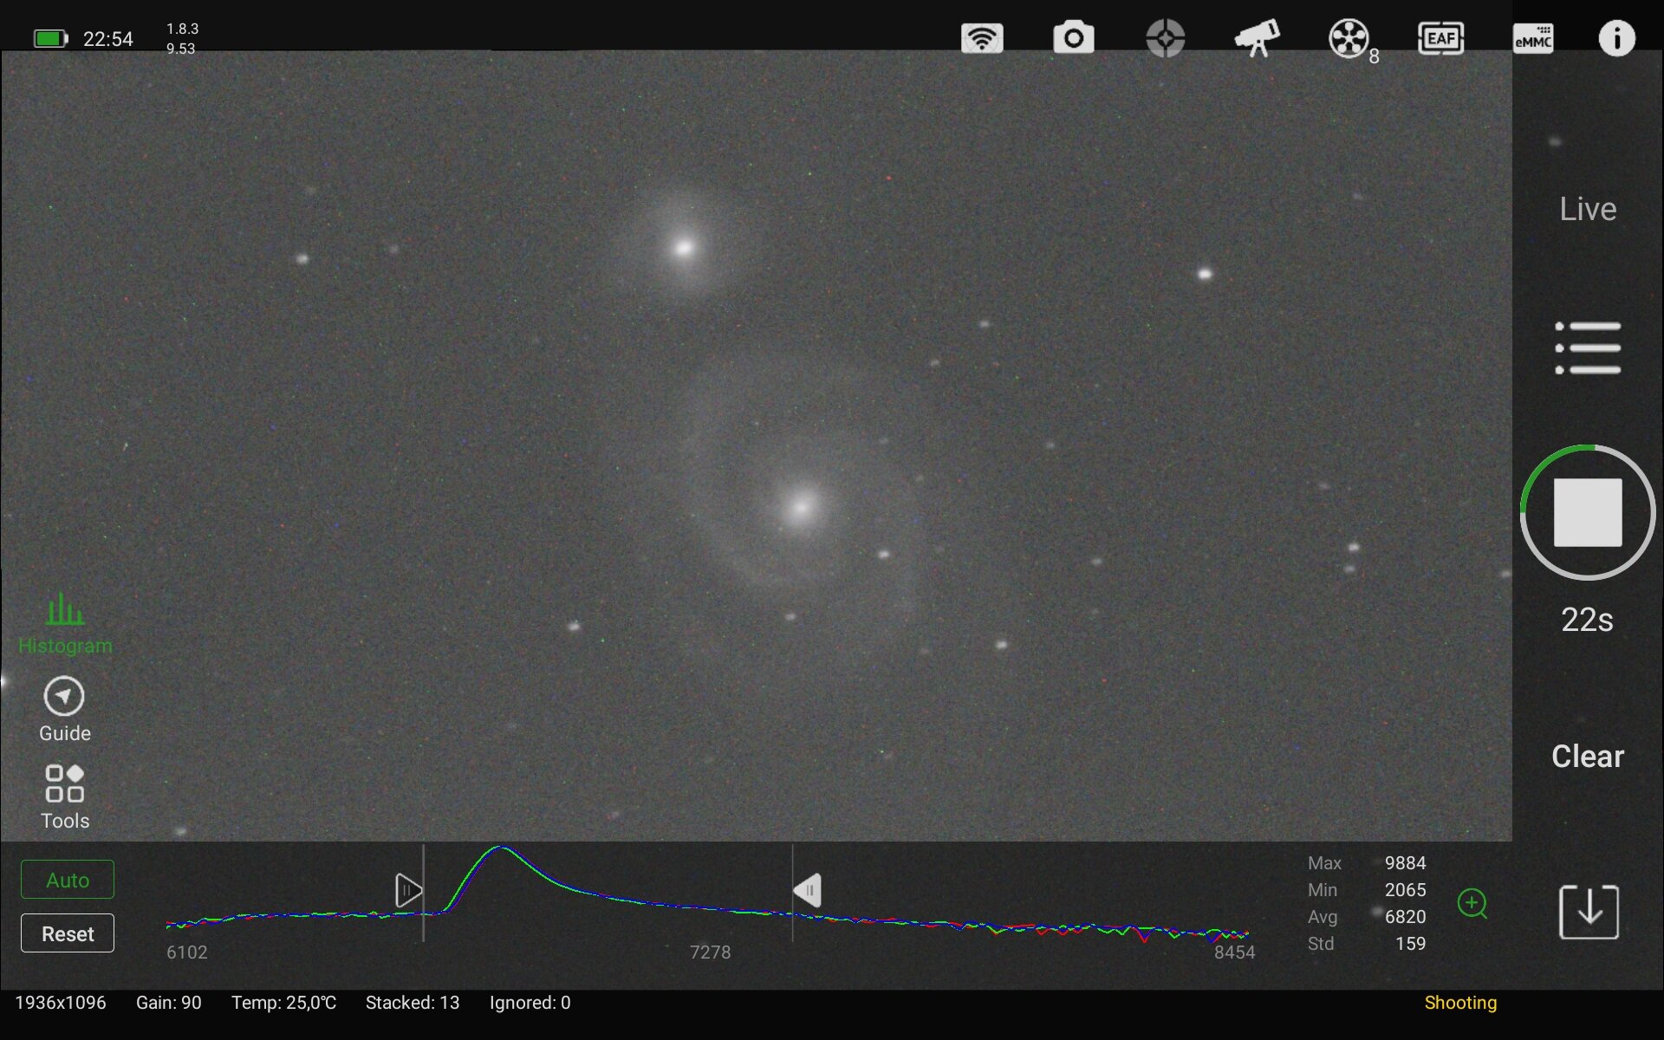The image size is (1664, 1040).
Task: Open telescope mount settings icon
Action: 1257,39
